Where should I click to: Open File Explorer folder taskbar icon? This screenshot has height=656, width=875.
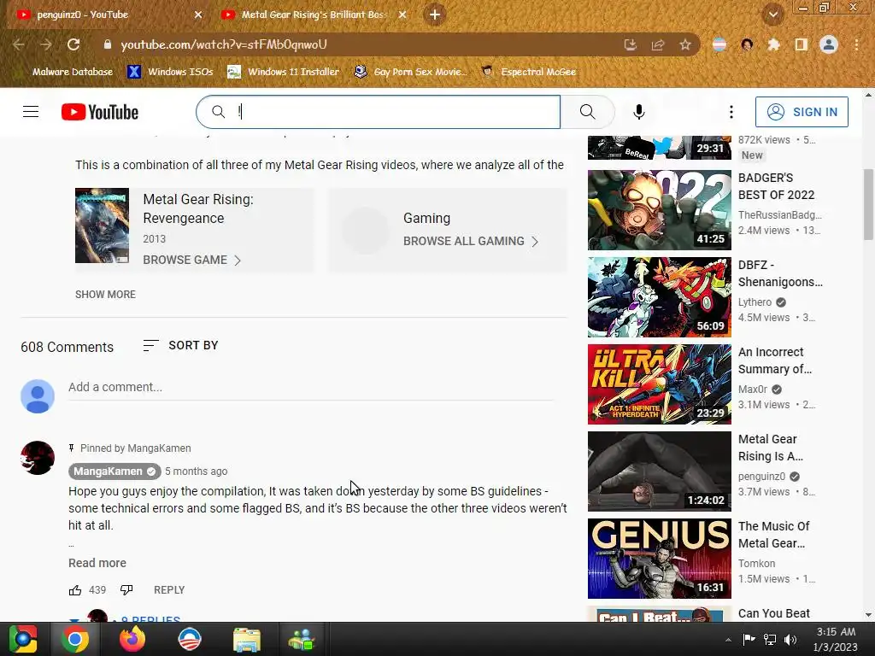(246, 639)
